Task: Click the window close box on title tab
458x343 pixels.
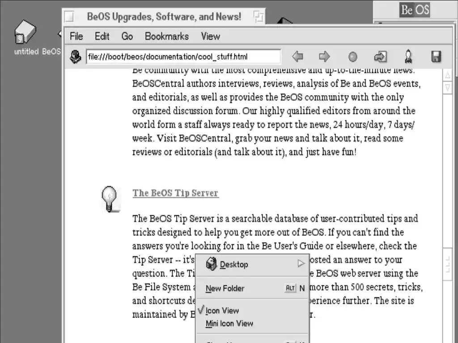Action: click(69, 17)
